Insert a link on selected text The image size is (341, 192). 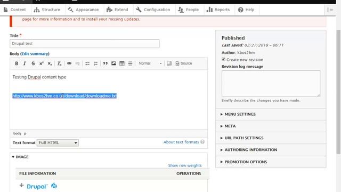pyautogui.click(x=69, y=63)
